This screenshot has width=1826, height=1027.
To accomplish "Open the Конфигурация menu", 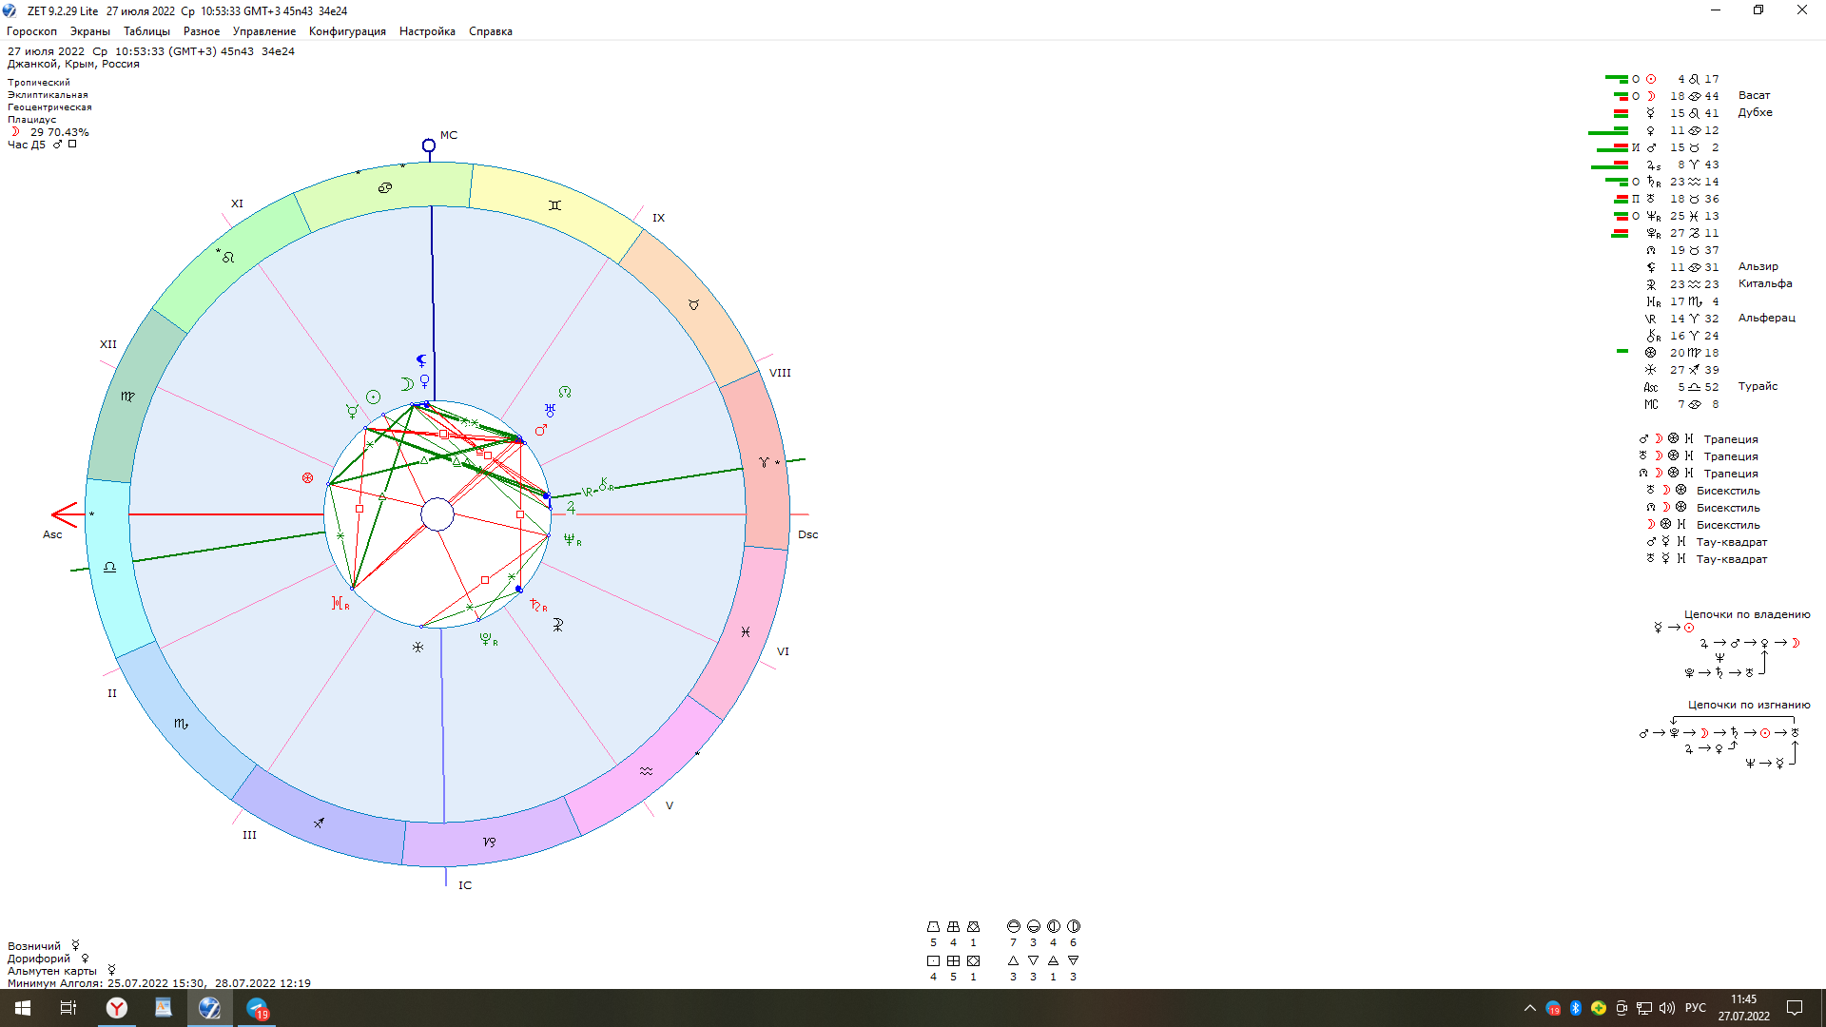I will click(x=347, y=31).
